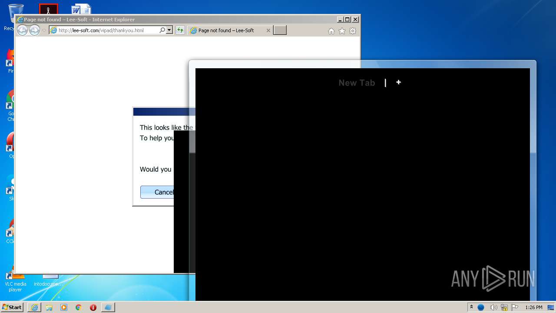Image resolution: width=556 pixels, height=313 pixels.
Task: Open the Skype desktop shortcut
Action: pos(10,188)
